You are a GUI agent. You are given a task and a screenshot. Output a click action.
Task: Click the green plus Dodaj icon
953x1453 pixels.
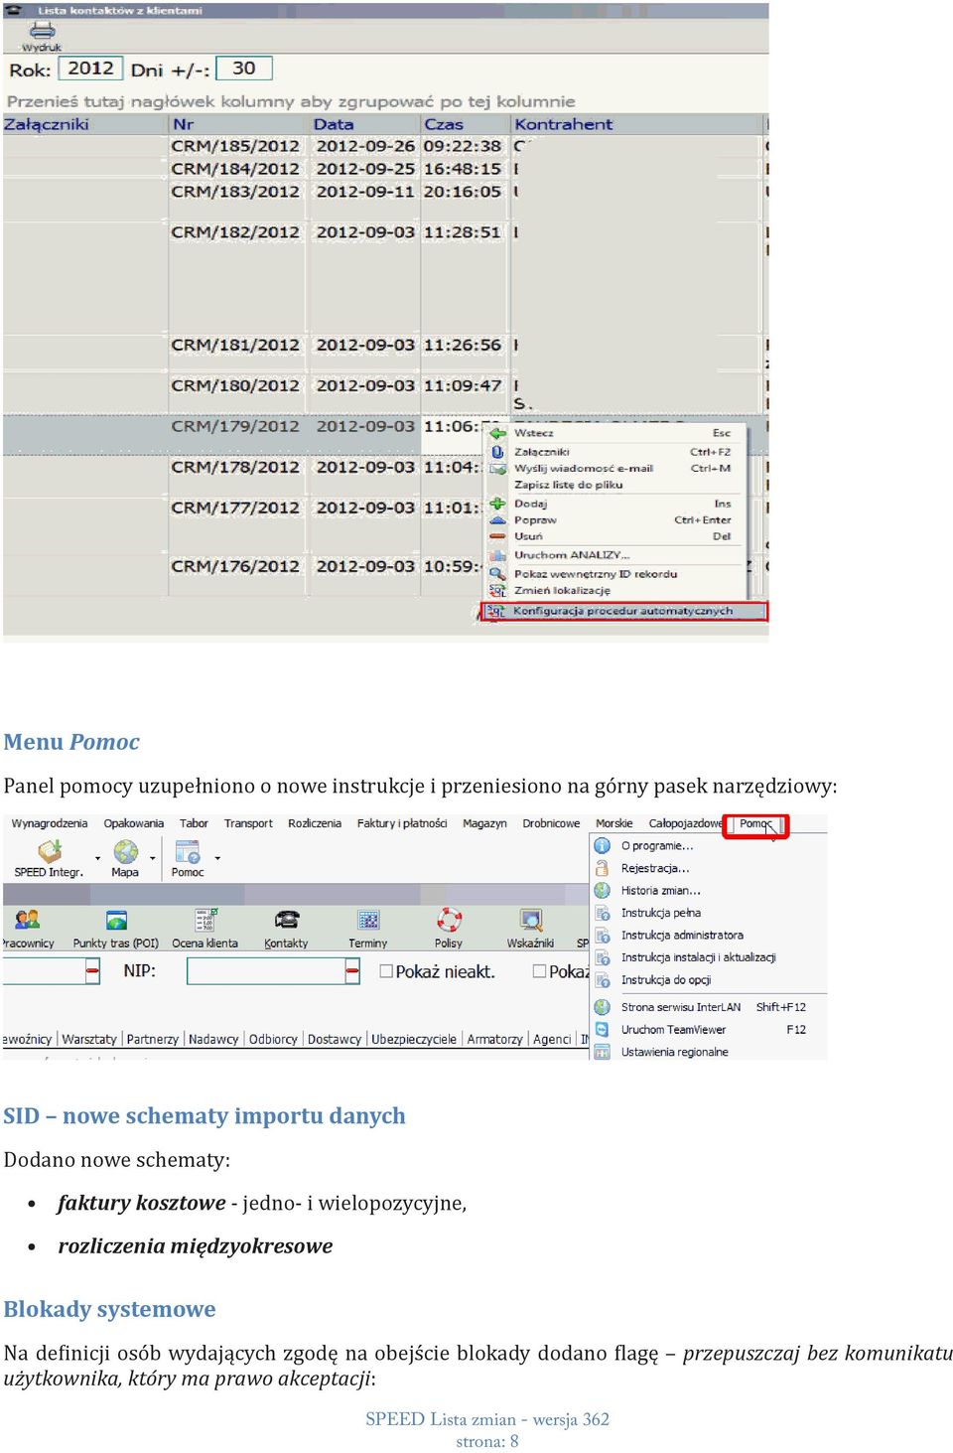[497, 504]
